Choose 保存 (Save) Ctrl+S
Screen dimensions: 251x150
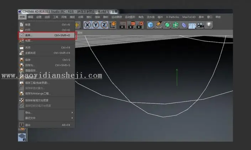pyautogui.click(x=47, y=60)
